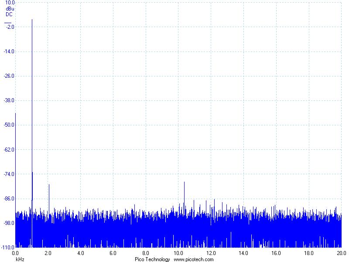This screenshot has height=262, width=349.
Task: Click the 6.0 frequency axis label
Action: coord(113,253)
